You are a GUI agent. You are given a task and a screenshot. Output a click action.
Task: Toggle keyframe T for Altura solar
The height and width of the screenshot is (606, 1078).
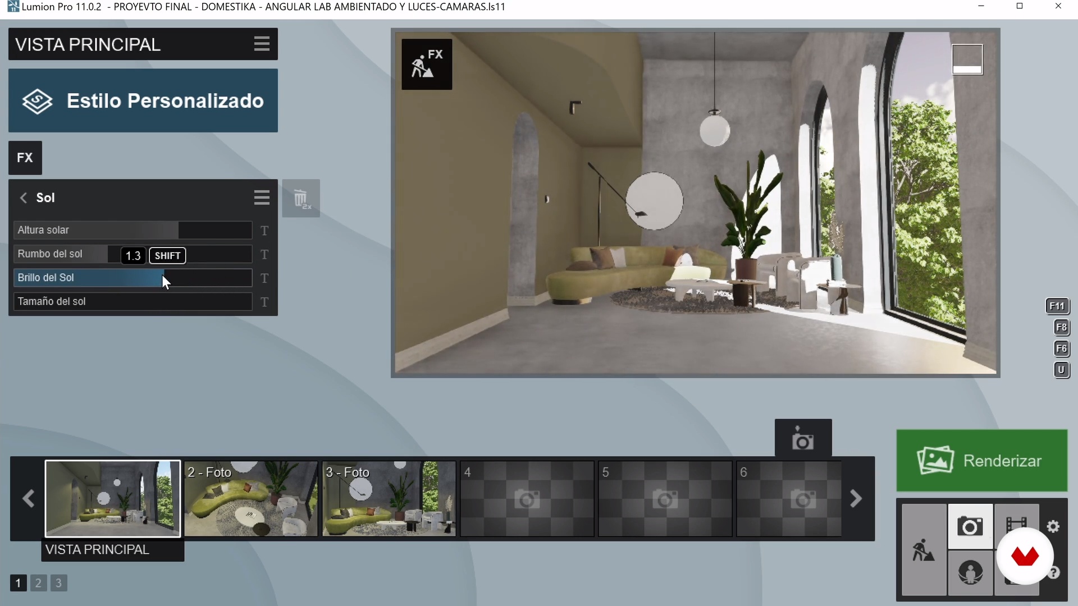point(264,231)
